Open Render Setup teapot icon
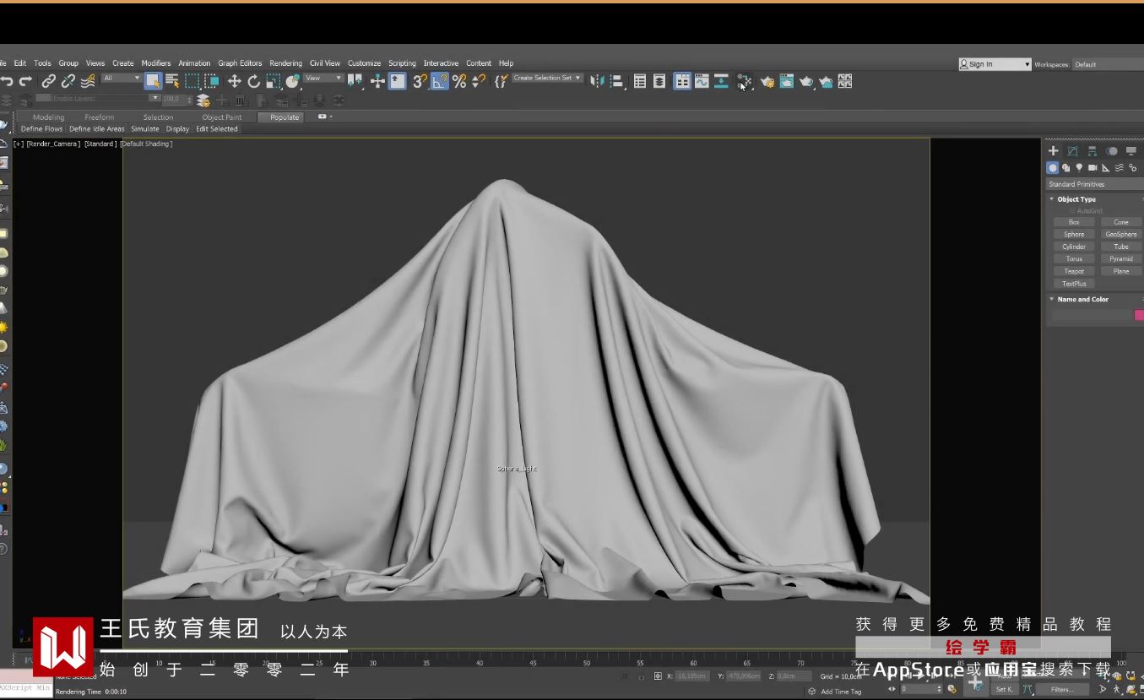This screenshot has height=700, width=1144. (767, 82)
